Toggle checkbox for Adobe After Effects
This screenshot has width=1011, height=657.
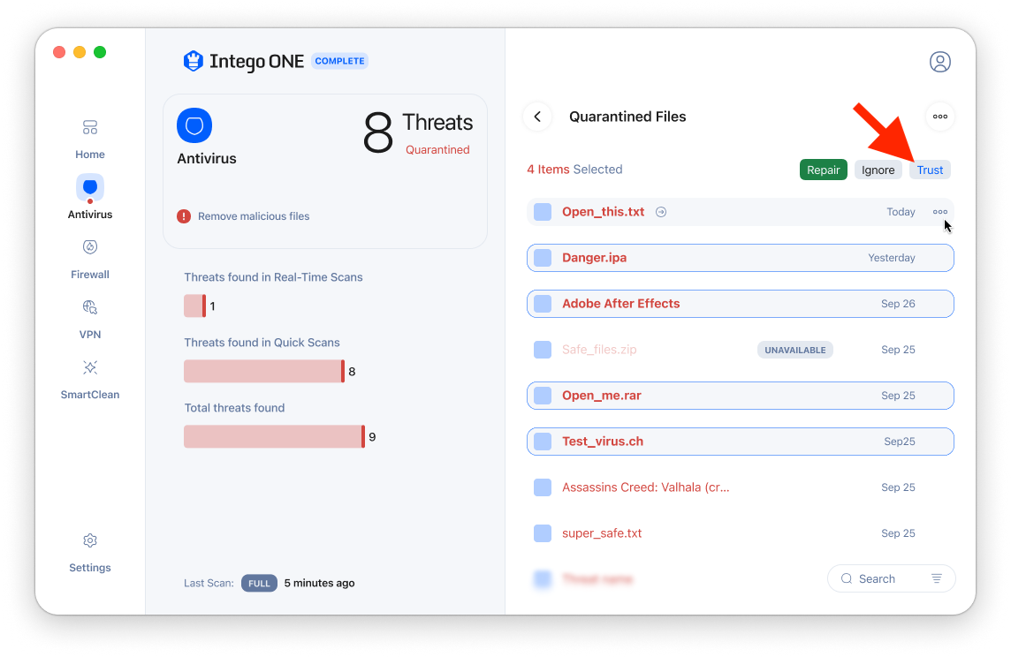coord(543,304)
